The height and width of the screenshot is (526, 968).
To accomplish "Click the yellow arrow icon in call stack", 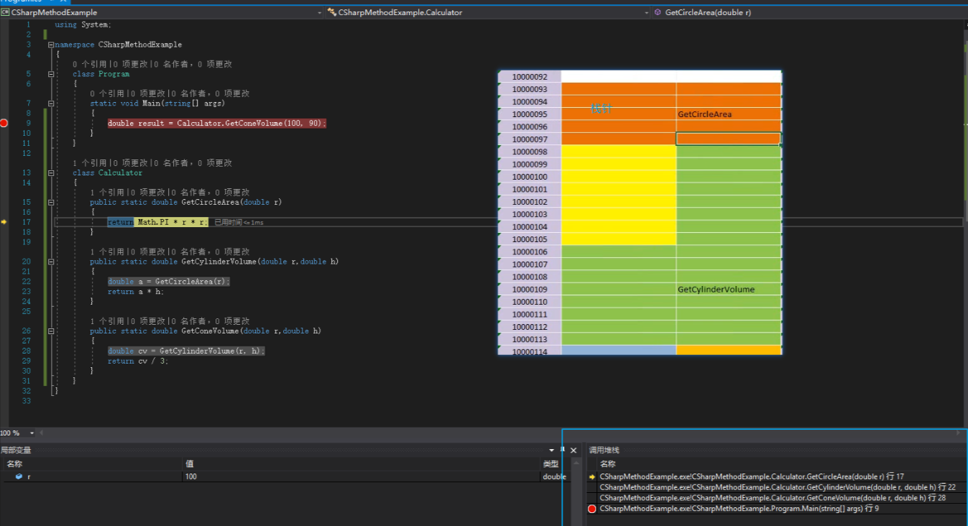I will tap(592, 477).
